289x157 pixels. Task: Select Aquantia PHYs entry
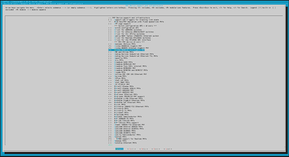pyautogui.click(x=118, y=58)
